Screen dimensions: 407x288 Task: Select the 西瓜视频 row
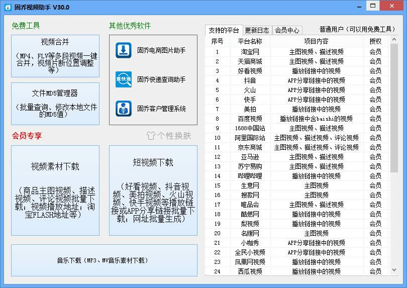coord(297,271)
